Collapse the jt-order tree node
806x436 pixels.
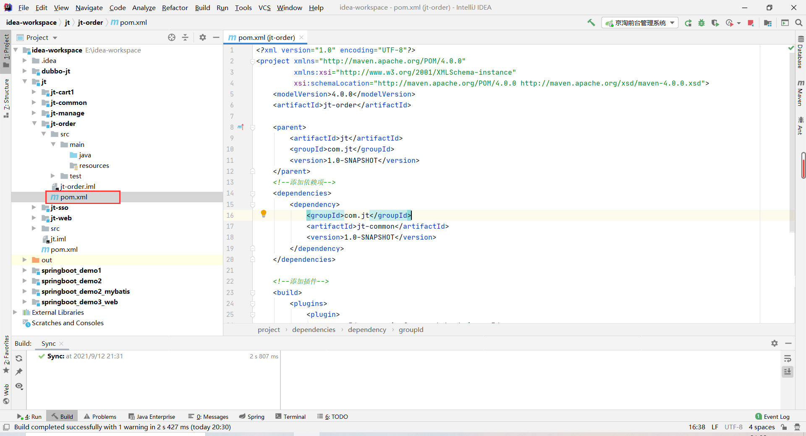[x=34, y=123]
